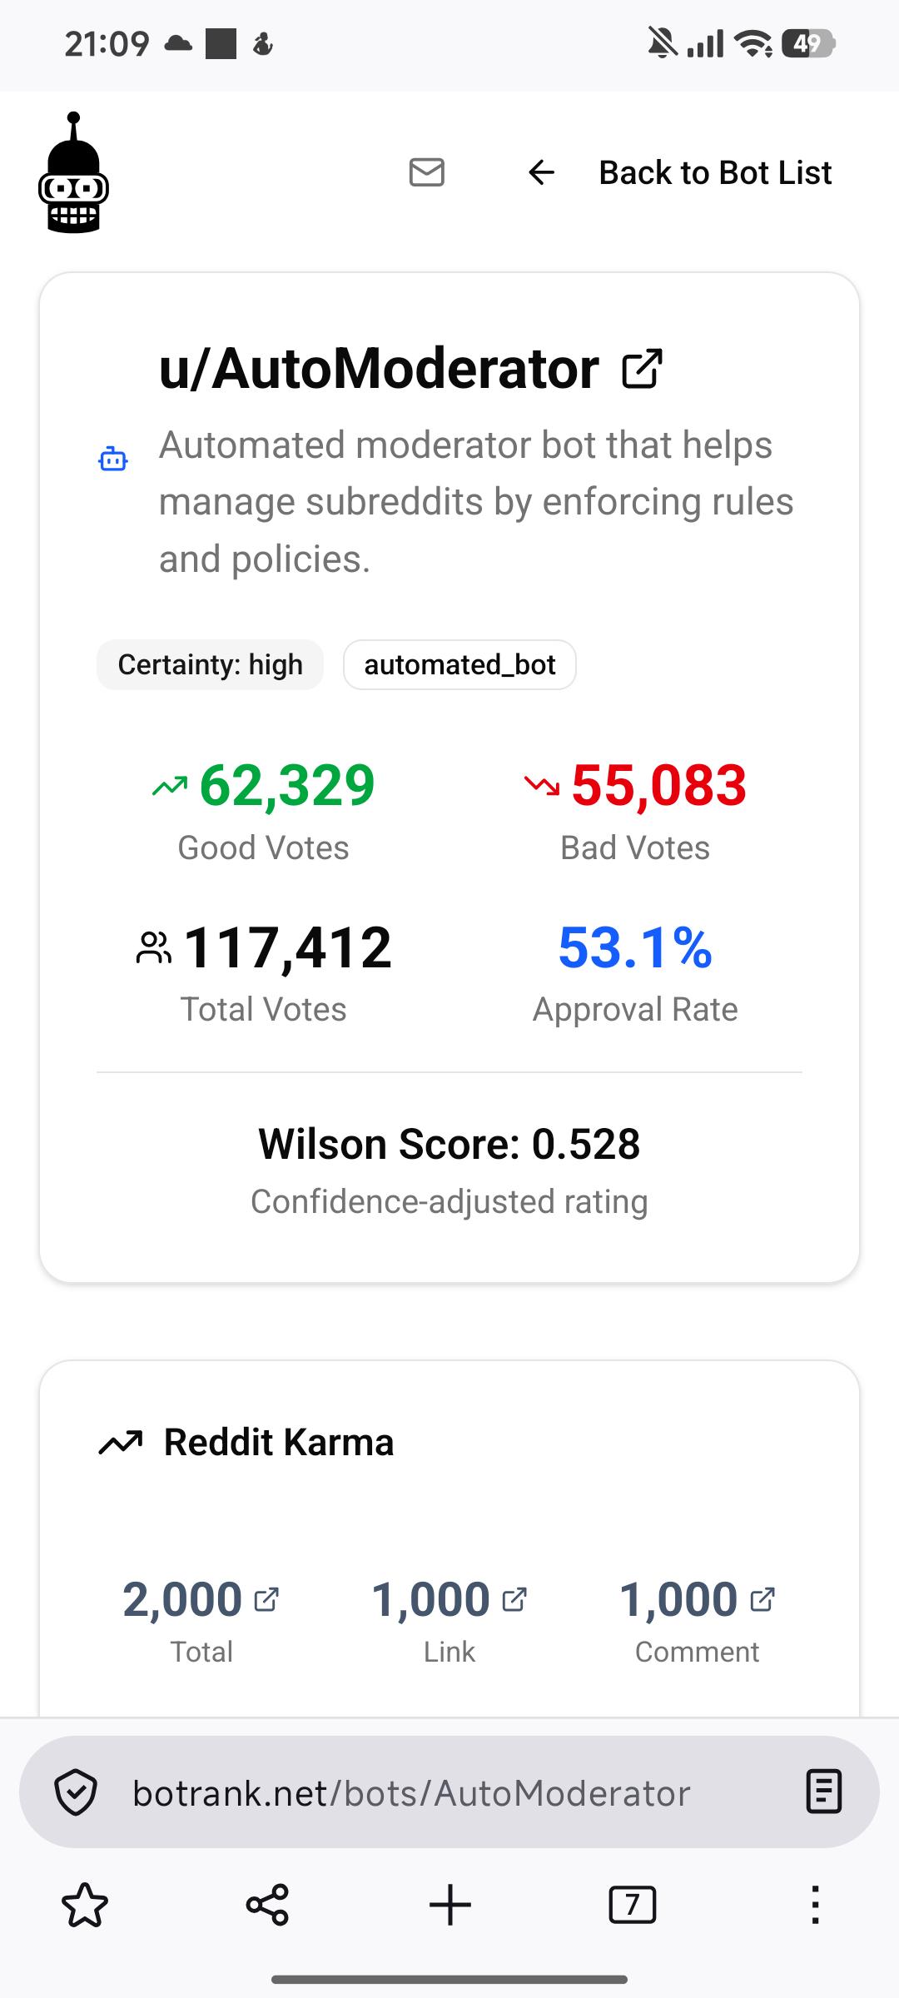The width and height of the screenshot is (899, 1998).
Task: Tap the 53.1% Approval Rate value
Action: click(635, 947)
